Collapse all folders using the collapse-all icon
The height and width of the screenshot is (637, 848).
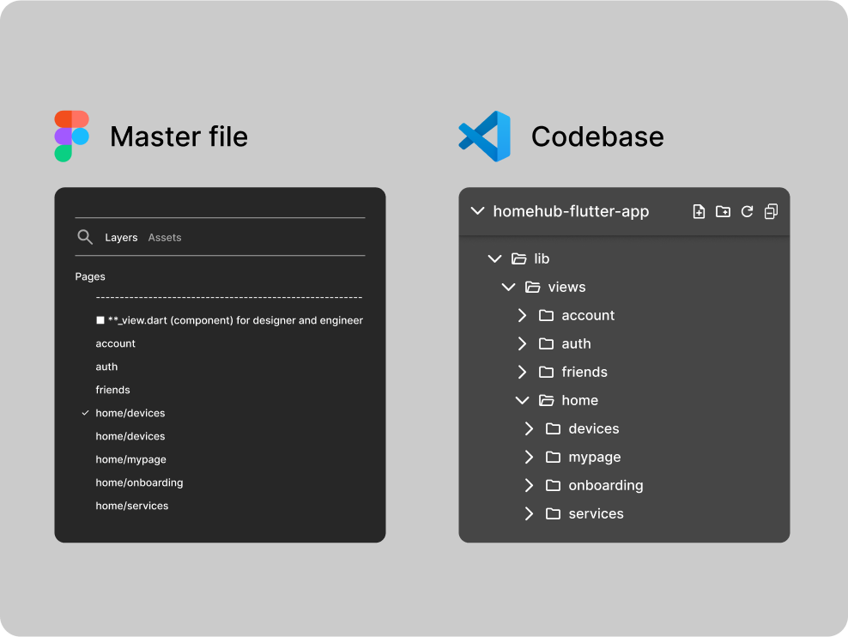770,211
